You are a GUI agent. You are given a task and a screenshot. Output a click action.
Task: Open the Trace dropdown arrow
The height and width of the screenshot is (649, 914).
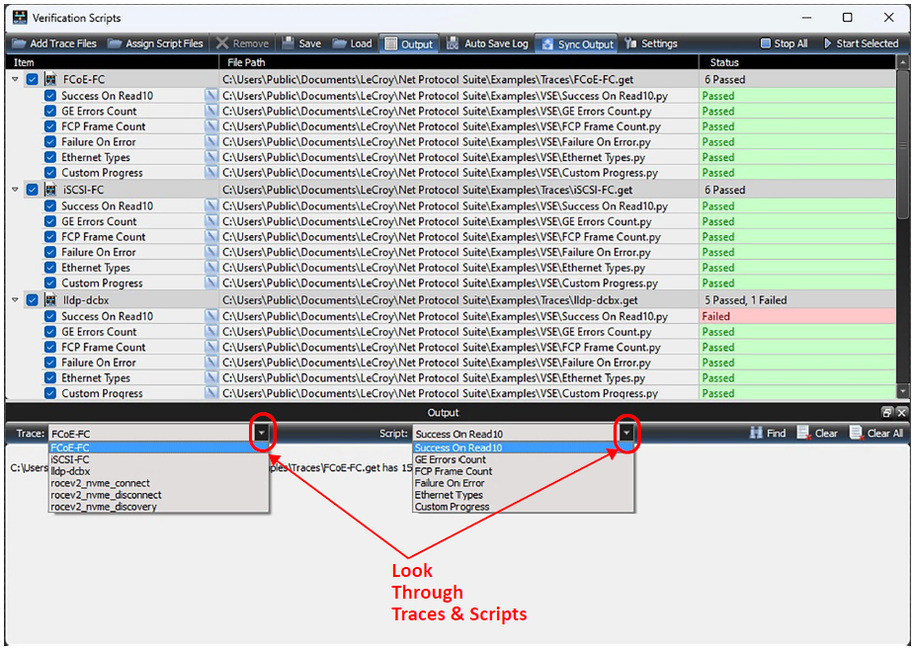262,433
